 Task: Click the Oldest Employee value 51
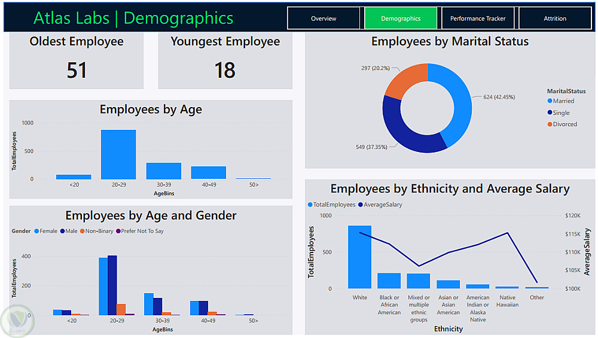(77, 70)
